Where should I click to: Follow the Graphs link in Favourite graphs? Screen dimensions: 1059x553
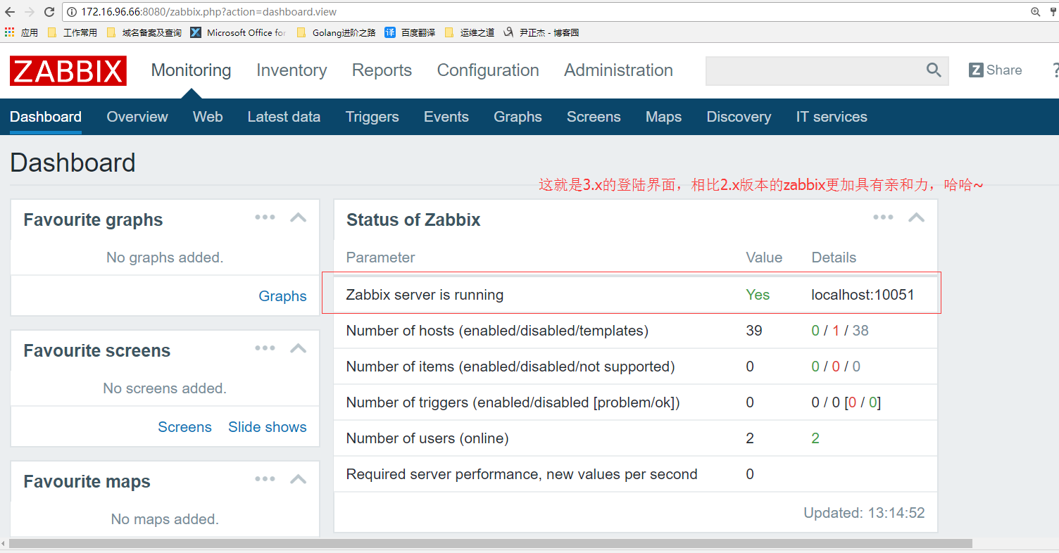(282, 296)
